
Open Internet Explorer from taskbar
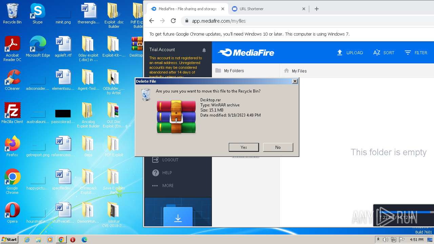tap(27, 240)
